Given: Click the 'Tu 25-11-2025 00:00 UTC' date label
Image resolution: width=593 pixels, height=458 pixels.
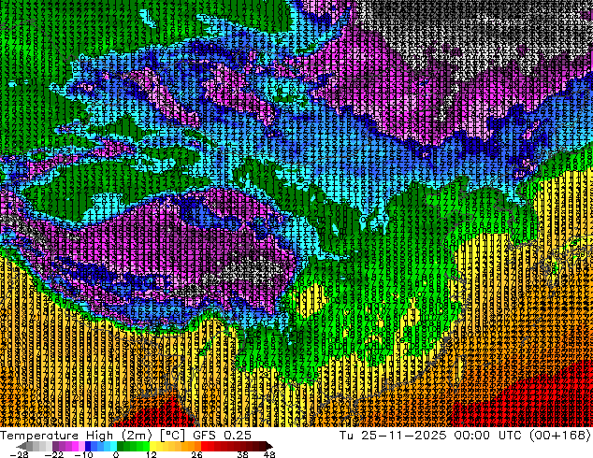Looking at the screenshot, I should [431, 436].
